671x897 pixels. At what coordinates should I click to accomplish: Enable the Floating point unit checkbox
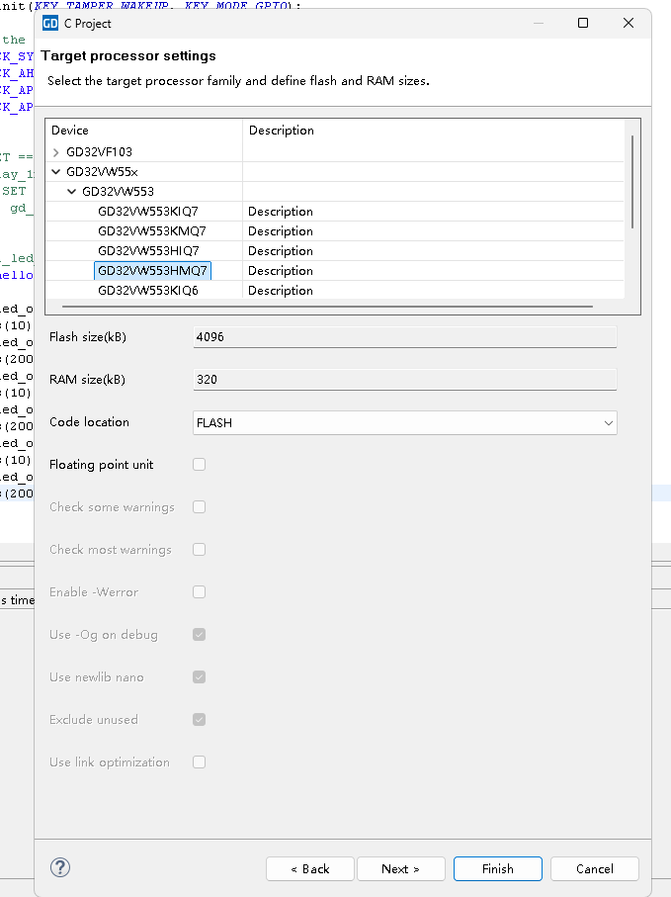point(200,465)
